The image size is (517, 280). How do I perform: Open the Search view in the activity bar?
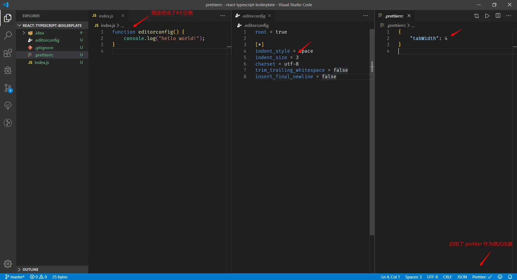click(8, 35)
